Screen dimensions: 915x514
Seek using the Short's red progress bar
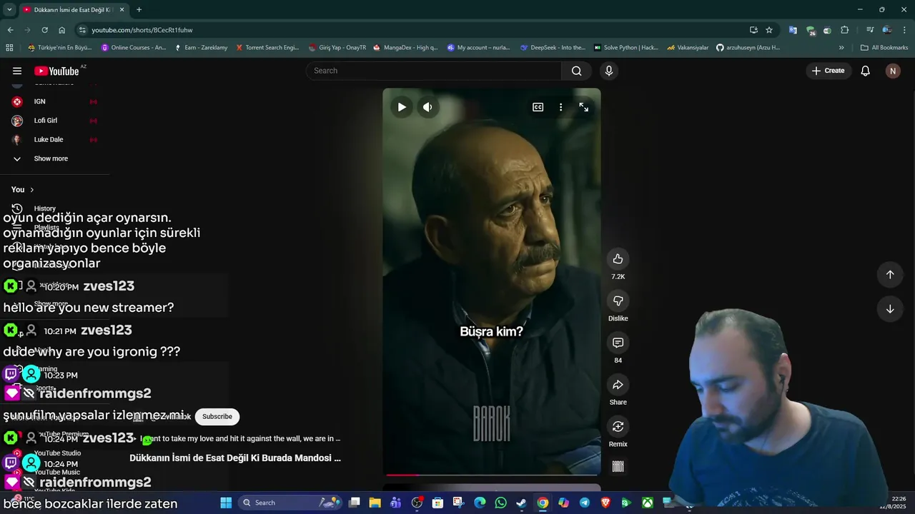492,475
